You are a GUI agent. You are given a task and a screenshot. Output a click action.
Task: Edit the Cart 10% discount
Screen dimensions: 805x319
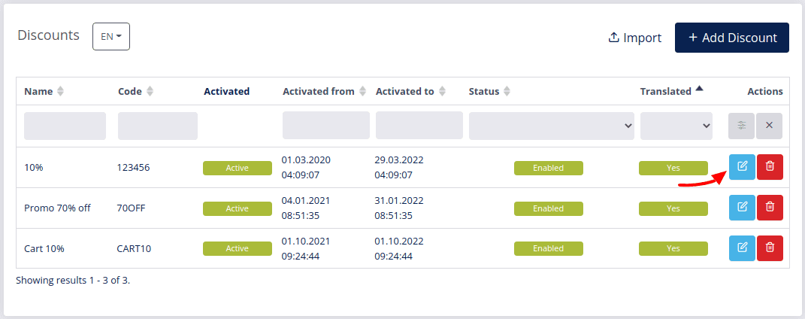[x=742, y=248]
